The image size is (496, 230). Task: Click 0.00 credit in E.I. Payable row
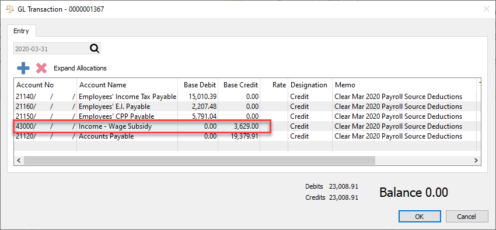pyautogui.click(x=239, y=107)
